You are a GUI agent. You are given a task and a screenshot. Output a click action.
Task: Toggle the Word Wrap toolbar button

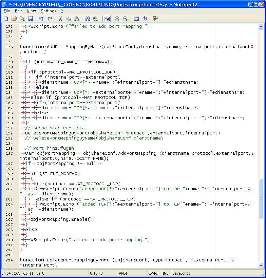point(107,19)
